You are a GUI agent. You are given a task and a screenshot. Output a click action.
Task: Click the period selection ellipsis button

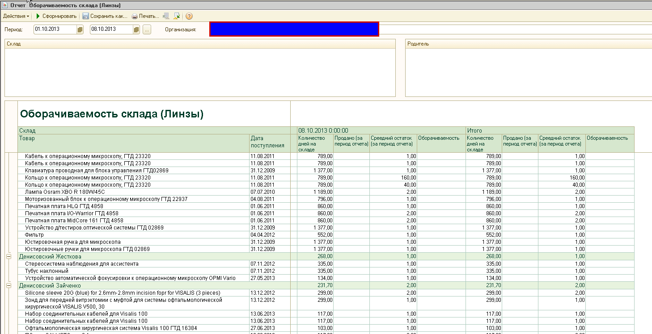[147, 29]
